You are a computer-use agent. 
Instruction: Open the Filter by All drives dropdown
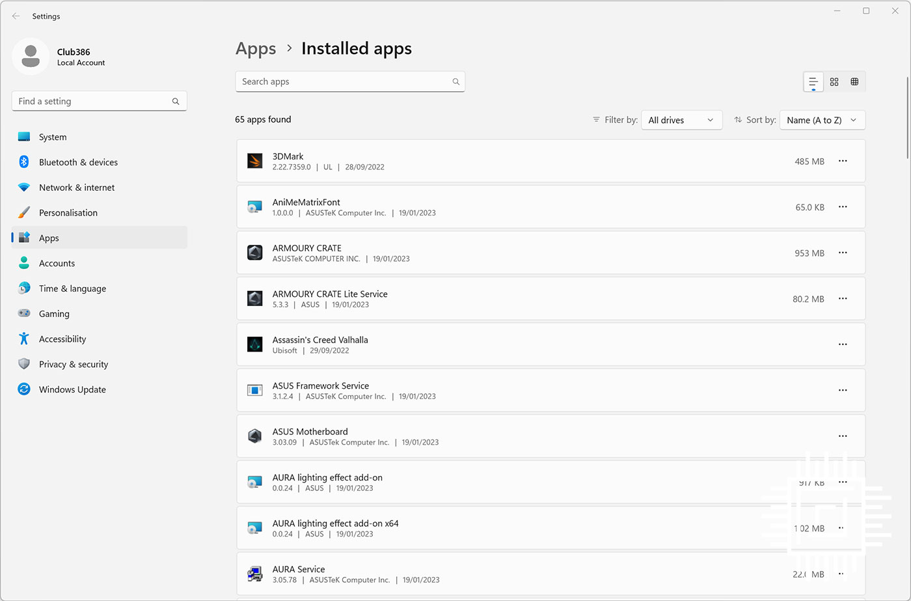coord(681,120)
